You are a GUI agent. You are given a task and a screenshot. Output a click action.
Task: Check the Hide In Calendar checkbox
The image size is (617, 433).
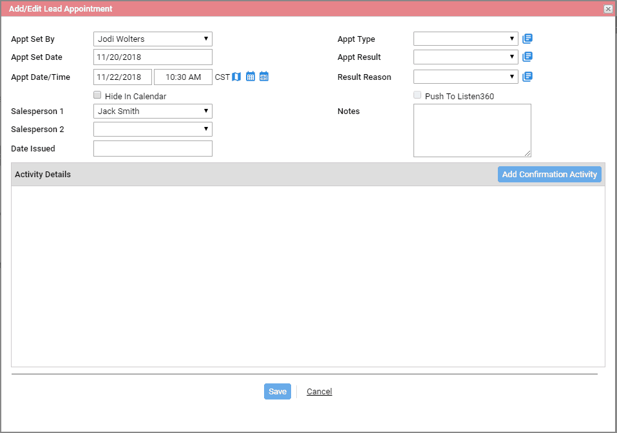tap(97, 95)
